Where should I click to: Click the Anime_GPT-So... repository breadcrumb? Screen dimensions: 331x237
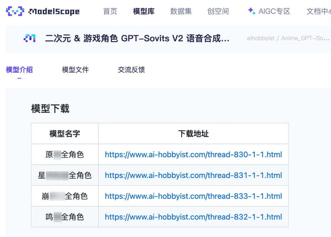(305, 38)
